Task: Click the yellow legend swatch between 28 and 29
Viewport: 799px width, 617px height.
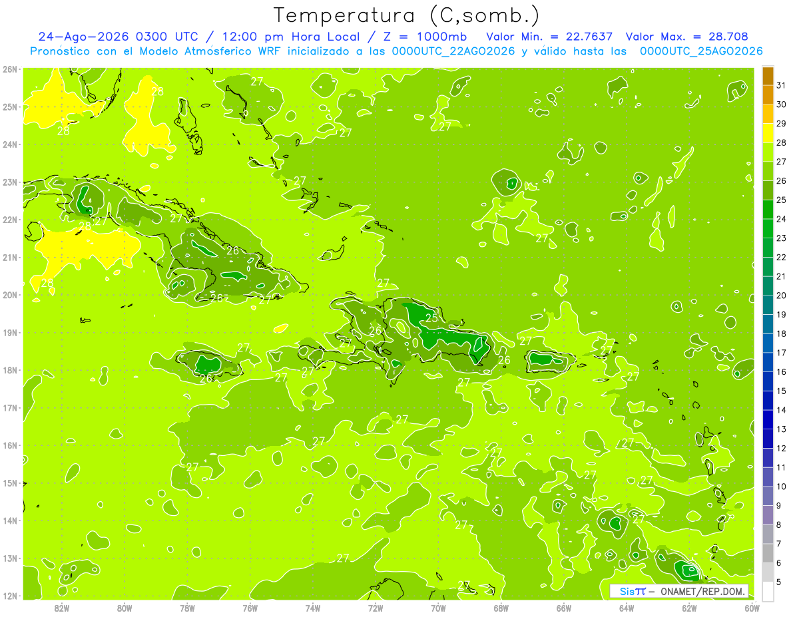Action: [x=768, y=133]
